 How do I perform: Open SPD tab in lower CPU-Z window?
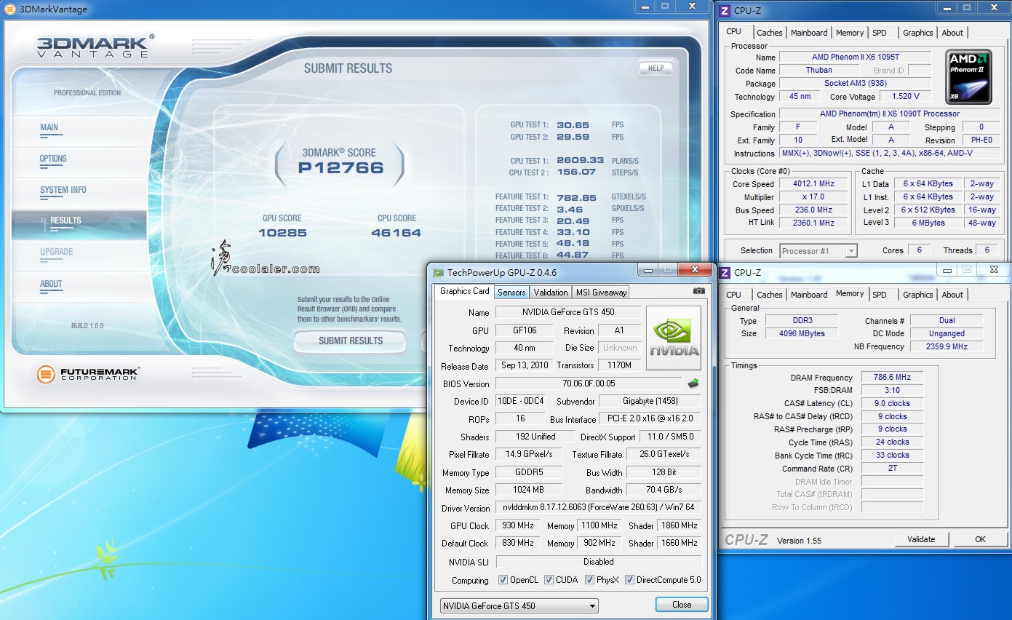tap(880, 295)
